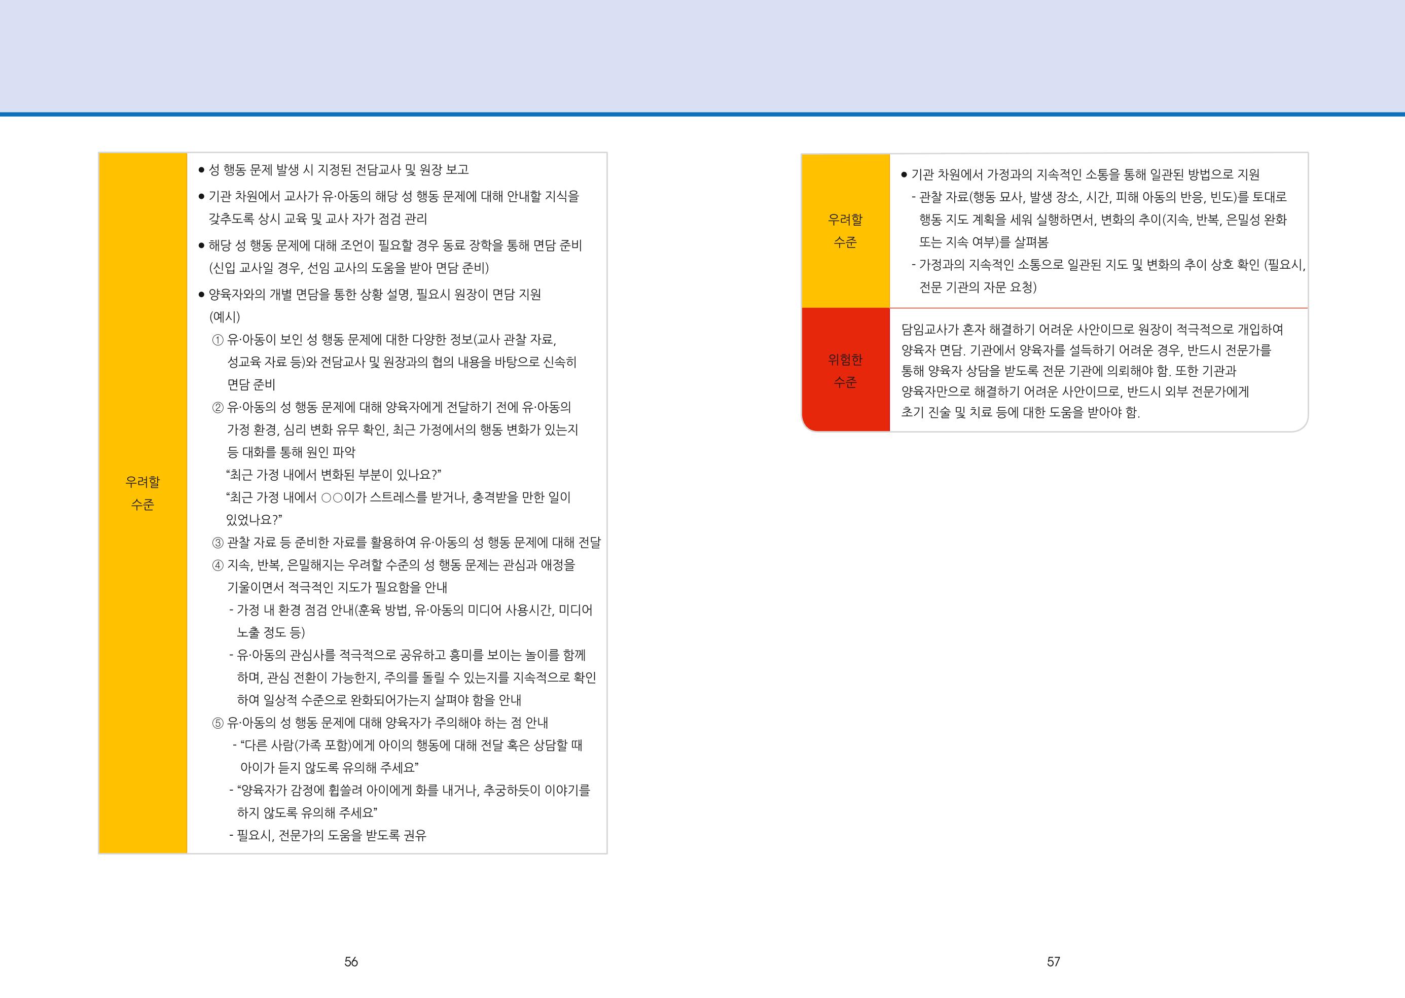The width and height of the screenshot is (1405, 998).
Task: Click the bullet about 동료 장학을 통해 면담 준비
Action: click(390, 256)
